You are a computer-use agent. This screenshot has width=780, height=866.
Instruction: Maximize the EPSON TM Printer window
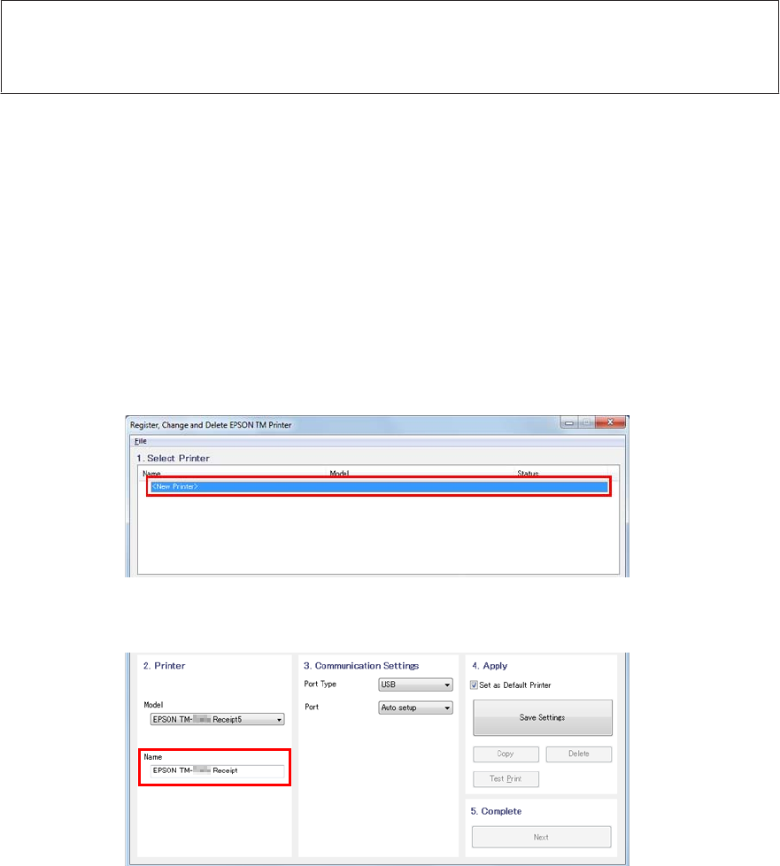(586, 422)
